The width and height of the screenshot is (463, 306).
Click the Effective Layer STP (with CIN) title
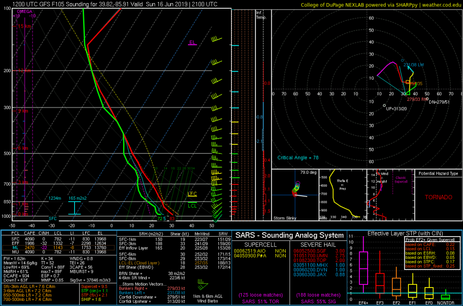coord(405,233)
